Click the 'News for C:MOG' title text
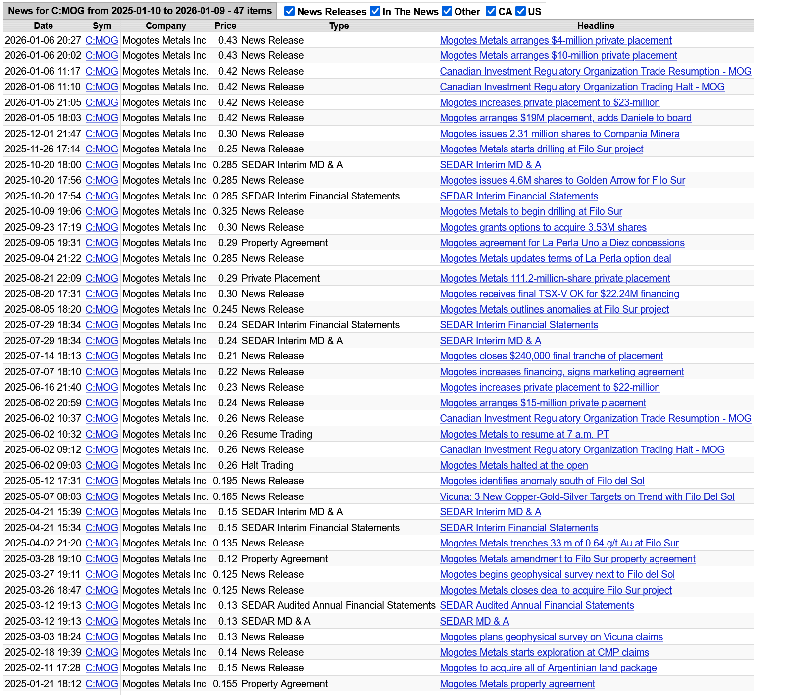The height and width of the screenshot is (695, 811). [x=140, y=11]
